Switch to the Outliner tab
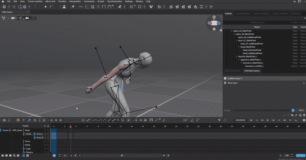 228,14
